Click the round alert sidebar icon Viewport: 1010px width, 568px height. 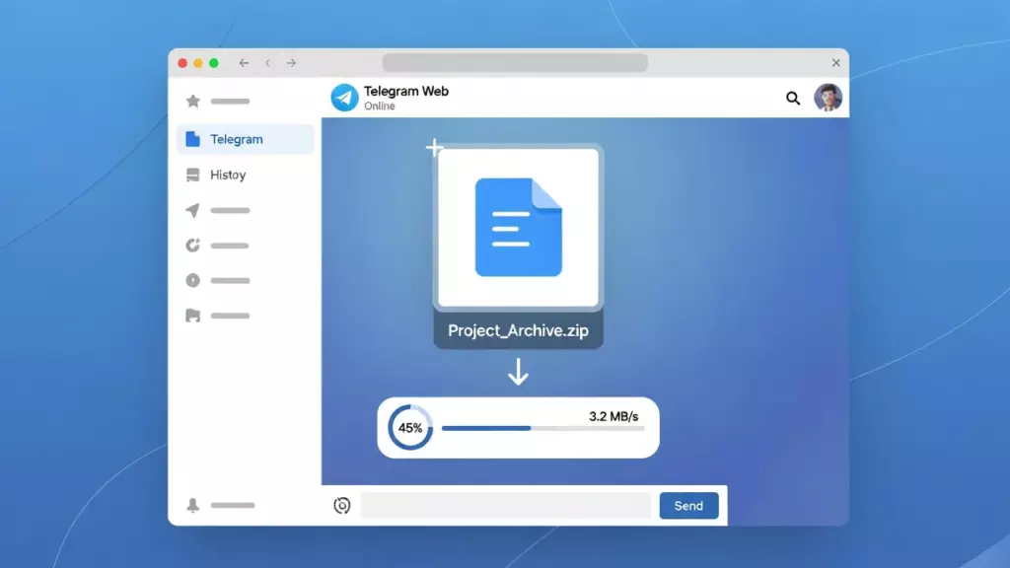193,281
